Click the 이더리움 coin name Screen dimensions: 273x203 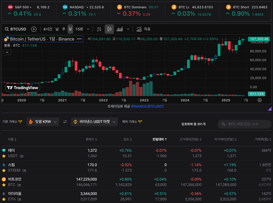tap(14, 193)
